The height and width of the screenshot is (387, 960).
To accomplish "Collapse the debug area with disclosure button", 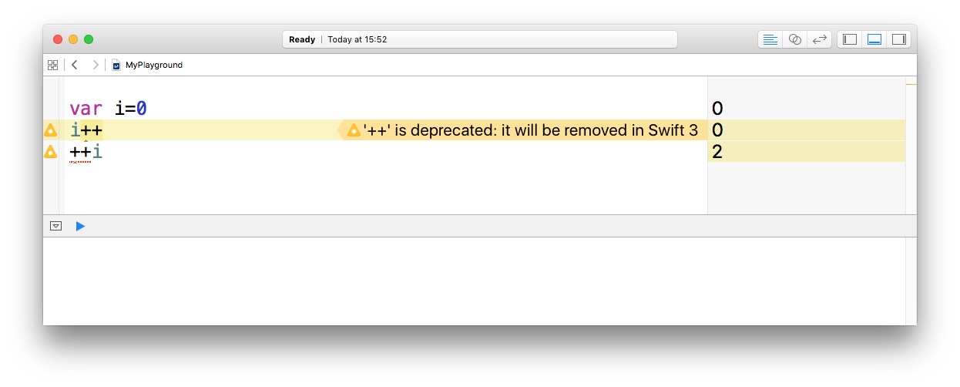I will pos(55,226).
